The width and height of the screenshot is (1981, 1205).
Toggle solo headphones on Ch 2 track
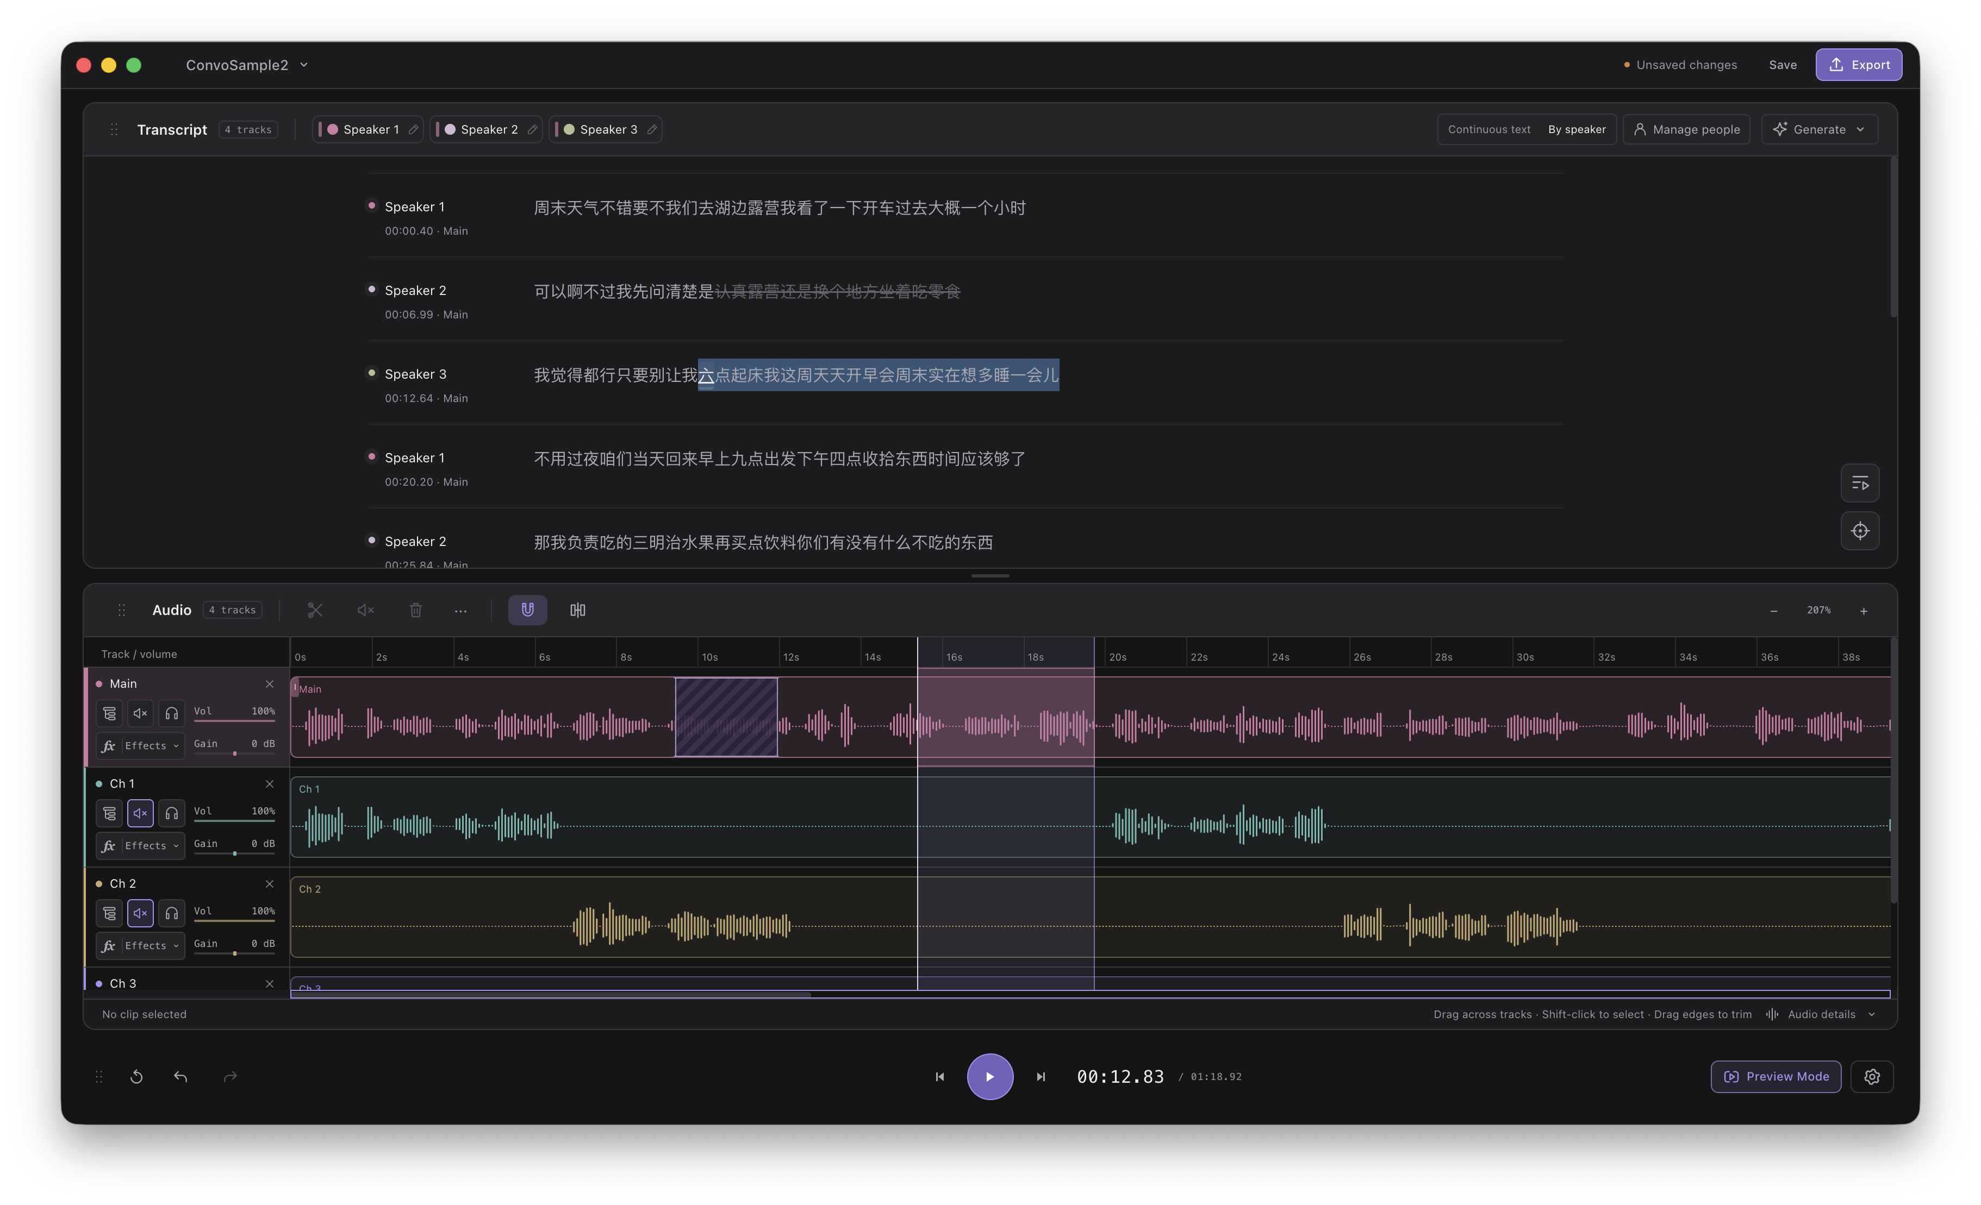point(171,913)
